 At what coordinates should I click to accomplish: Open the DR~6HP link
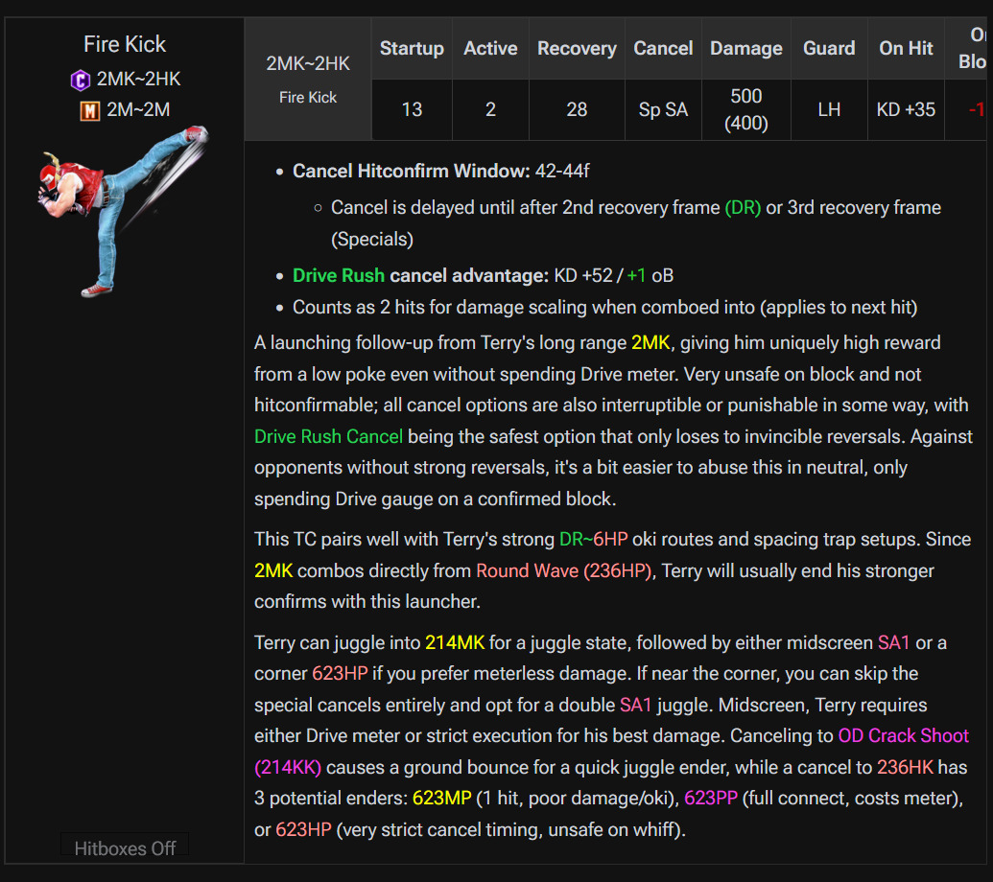click(x=593, y=539)
